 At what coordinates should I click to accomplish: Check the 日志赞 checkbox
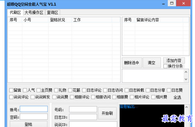pyautogui.click(x=169, y=90)
